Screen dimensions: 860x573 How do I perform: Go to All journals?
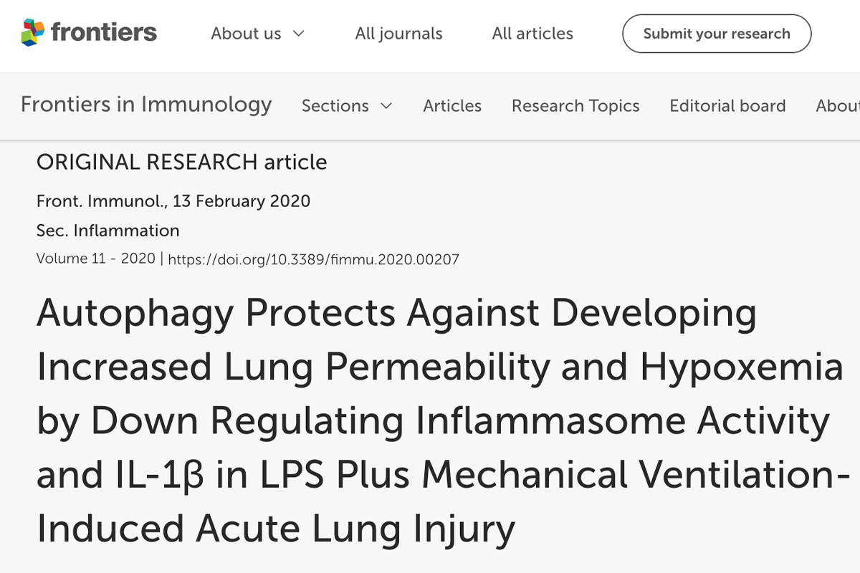(x=398, y=34)
